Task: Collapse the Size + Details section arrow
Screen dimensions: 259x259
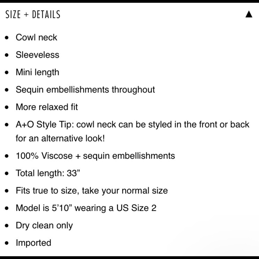Action: (249, 14)
